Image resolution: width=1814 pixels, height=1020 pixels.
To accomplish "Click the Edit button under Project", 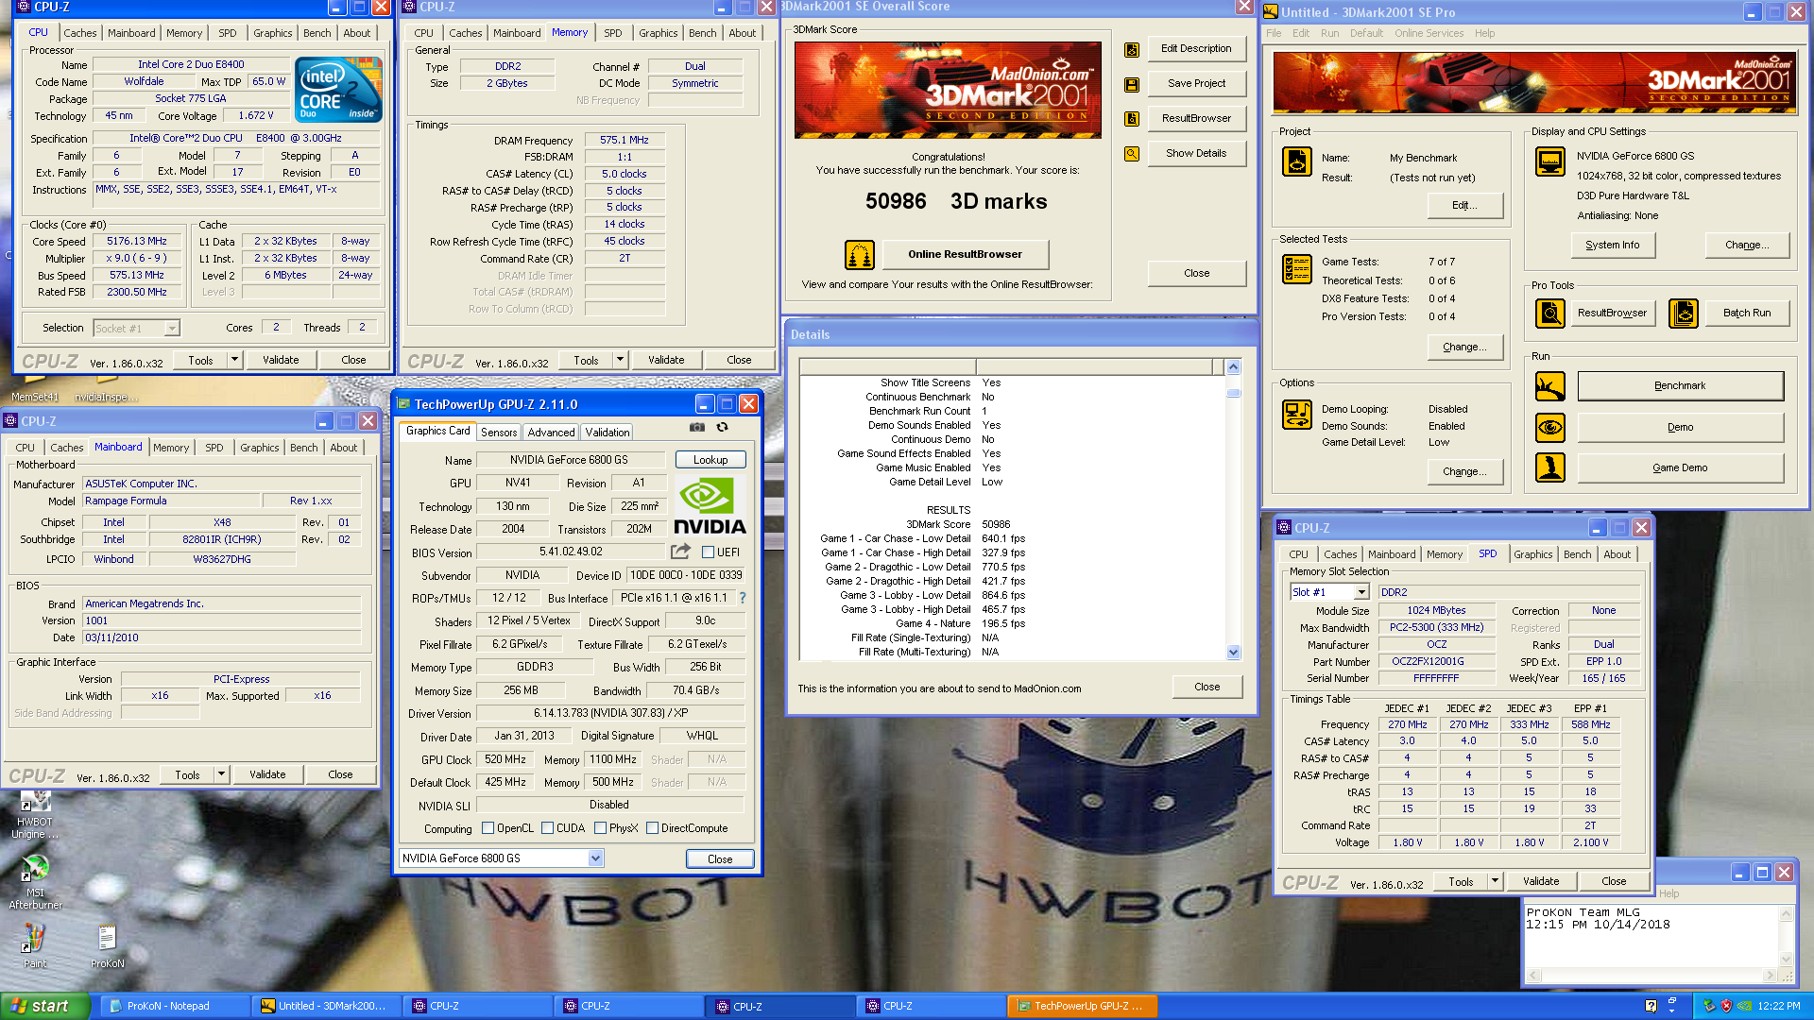I will (1463, 206).
